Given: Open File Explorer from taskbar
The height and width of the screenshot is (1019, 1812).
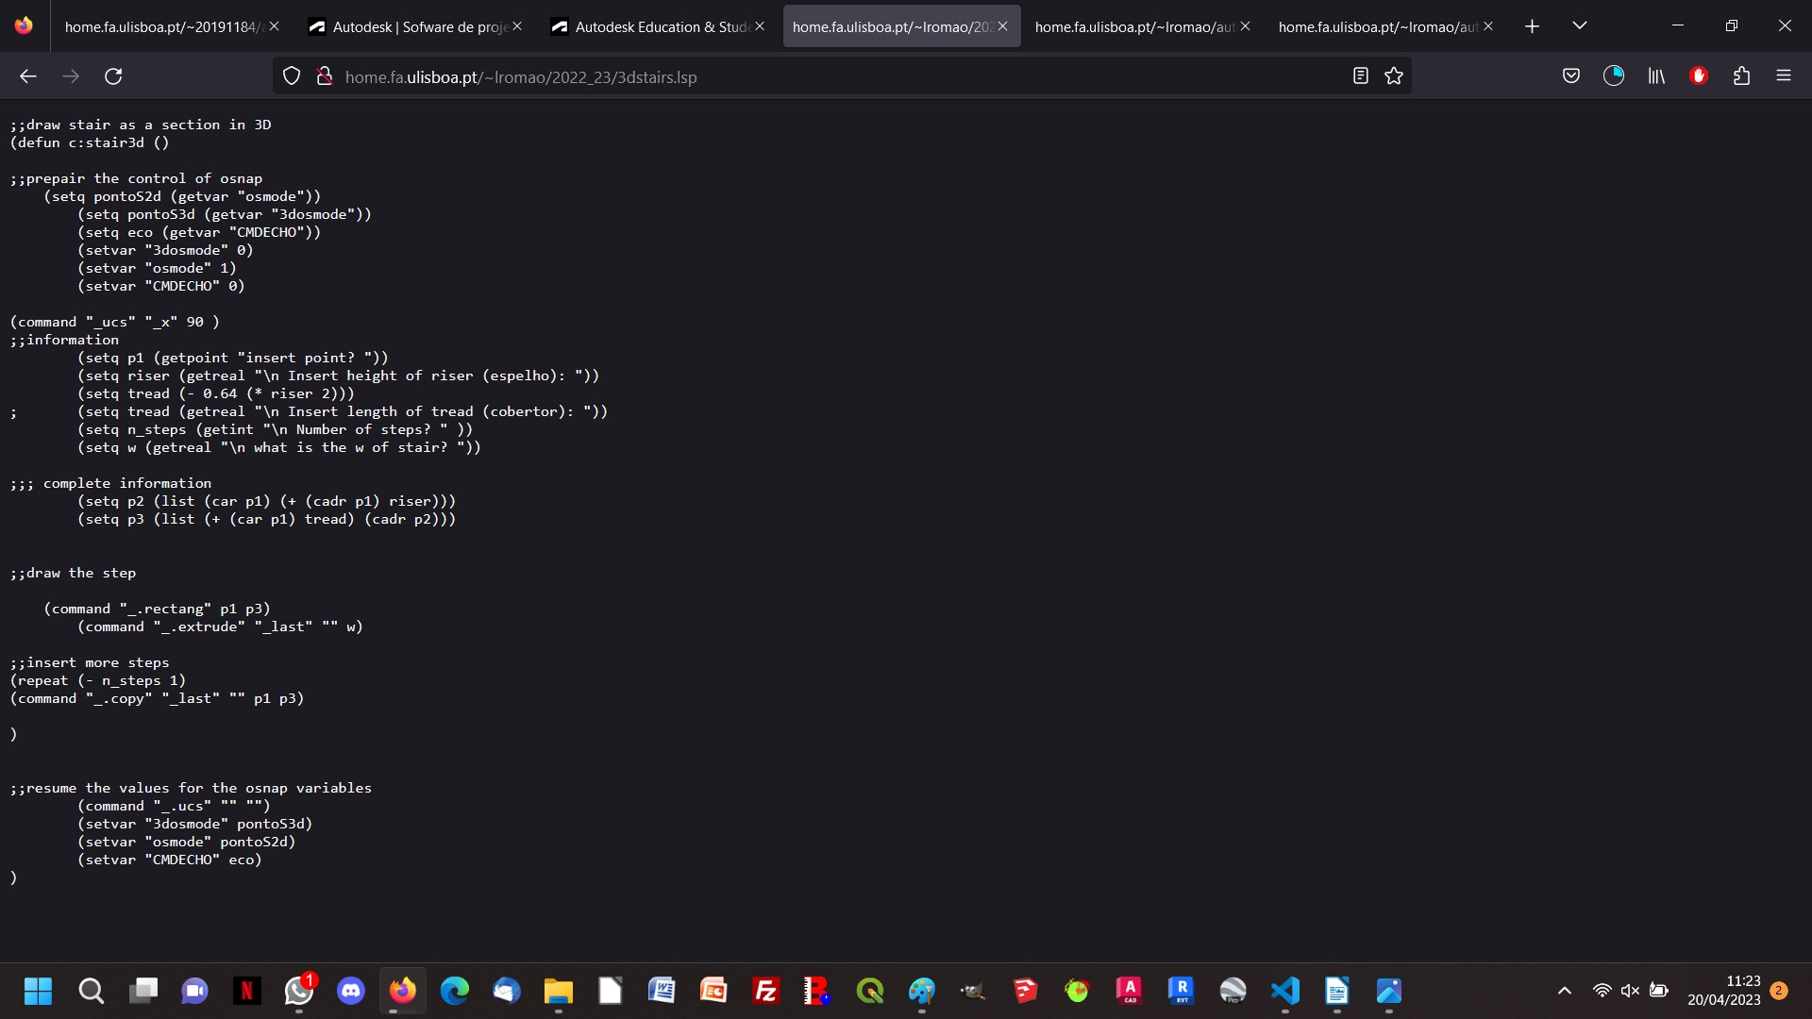Looking at the screenshot, I should click(x=559, y=991).
